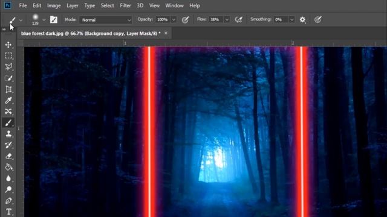387x217 pixels.
Task: Select the Paint Bucket tool
Action: (8, 167)
